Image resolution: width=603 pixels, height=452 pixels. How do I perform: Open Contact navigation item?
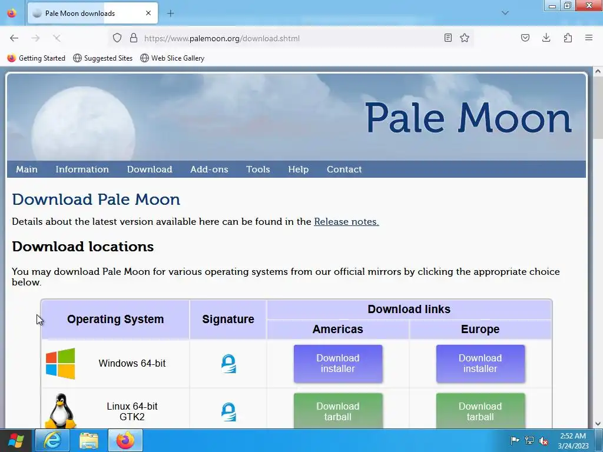coord(344,169)
